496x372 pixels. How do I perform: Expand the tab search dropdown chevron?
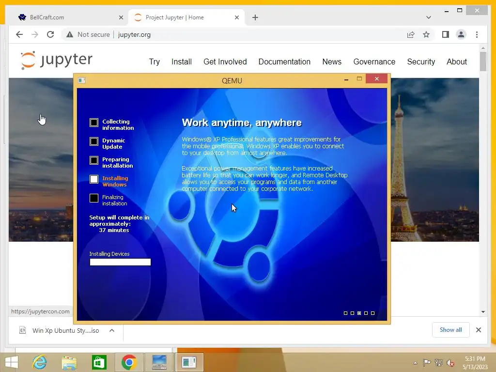[x=428, y=17]
